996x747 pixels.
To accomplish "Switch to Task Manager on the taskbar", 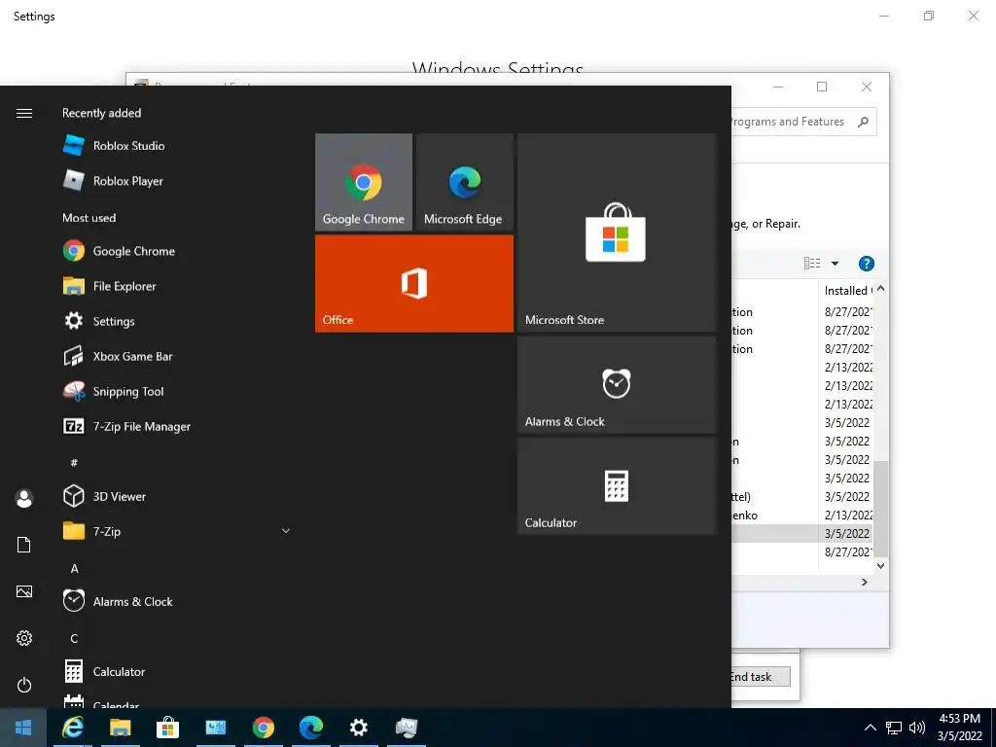I will tap(407, 728).
